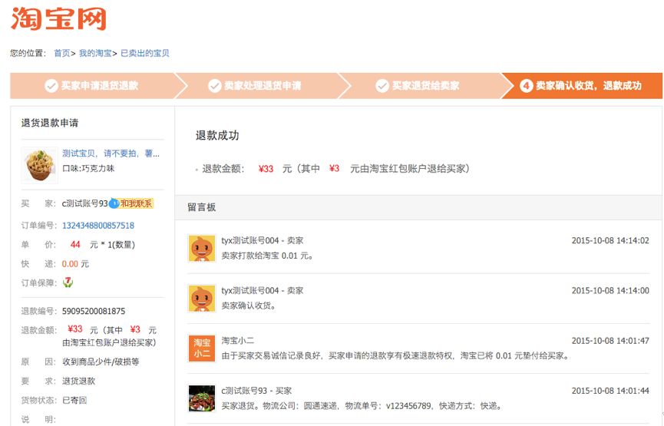Click message 卖家打款给淘宝 0.01 元

tap(267, 256)
